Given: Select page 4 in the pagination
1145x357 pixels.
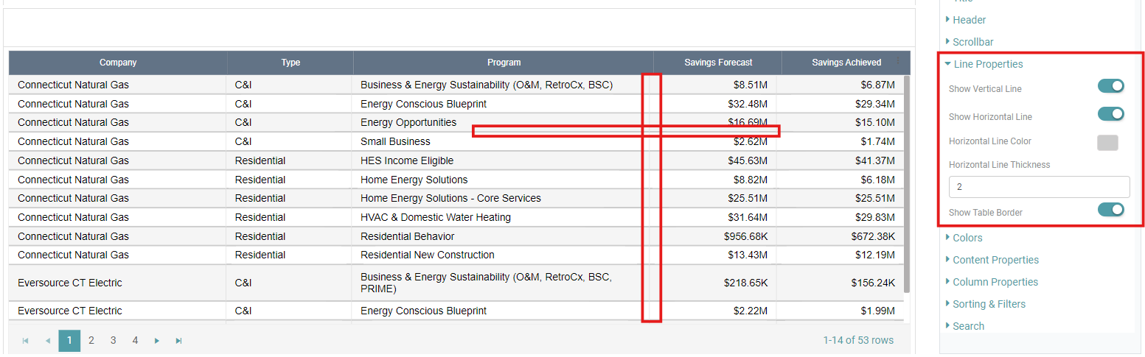Looking at the screenshot, I should (135, 340).
